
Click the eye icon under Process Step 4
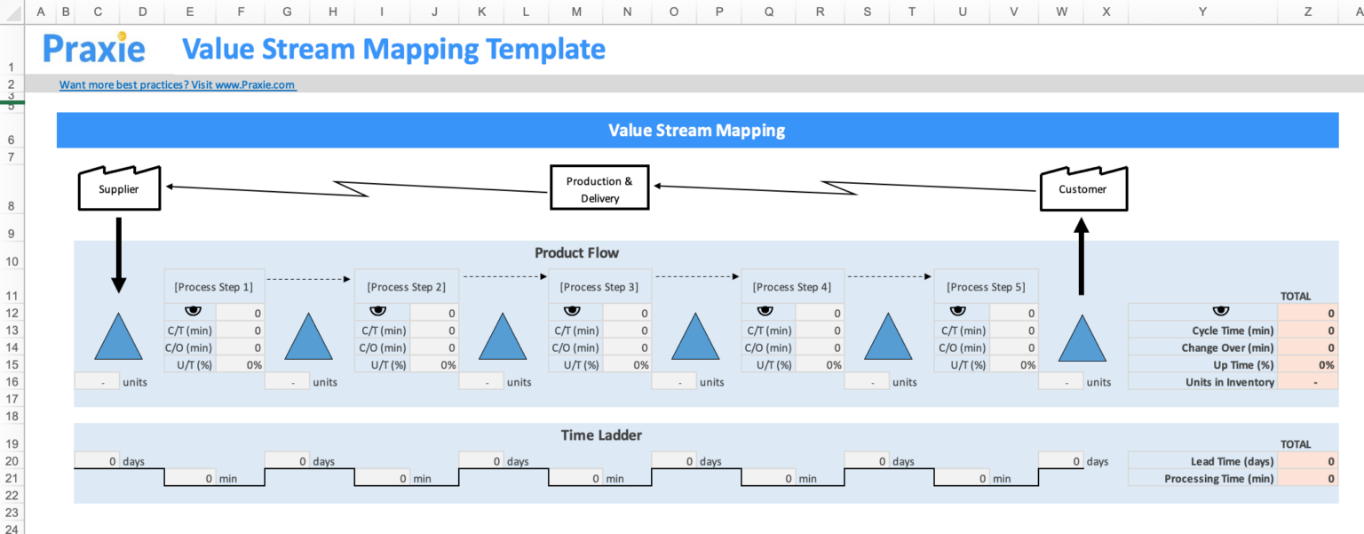click(x=765, y=311)
